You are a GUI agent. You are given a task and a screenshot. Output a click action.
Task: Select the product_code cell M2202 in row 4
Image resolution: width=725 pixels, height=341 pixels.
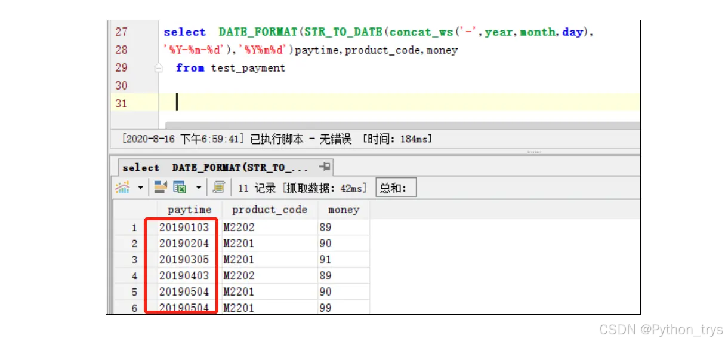click(269, 276)
